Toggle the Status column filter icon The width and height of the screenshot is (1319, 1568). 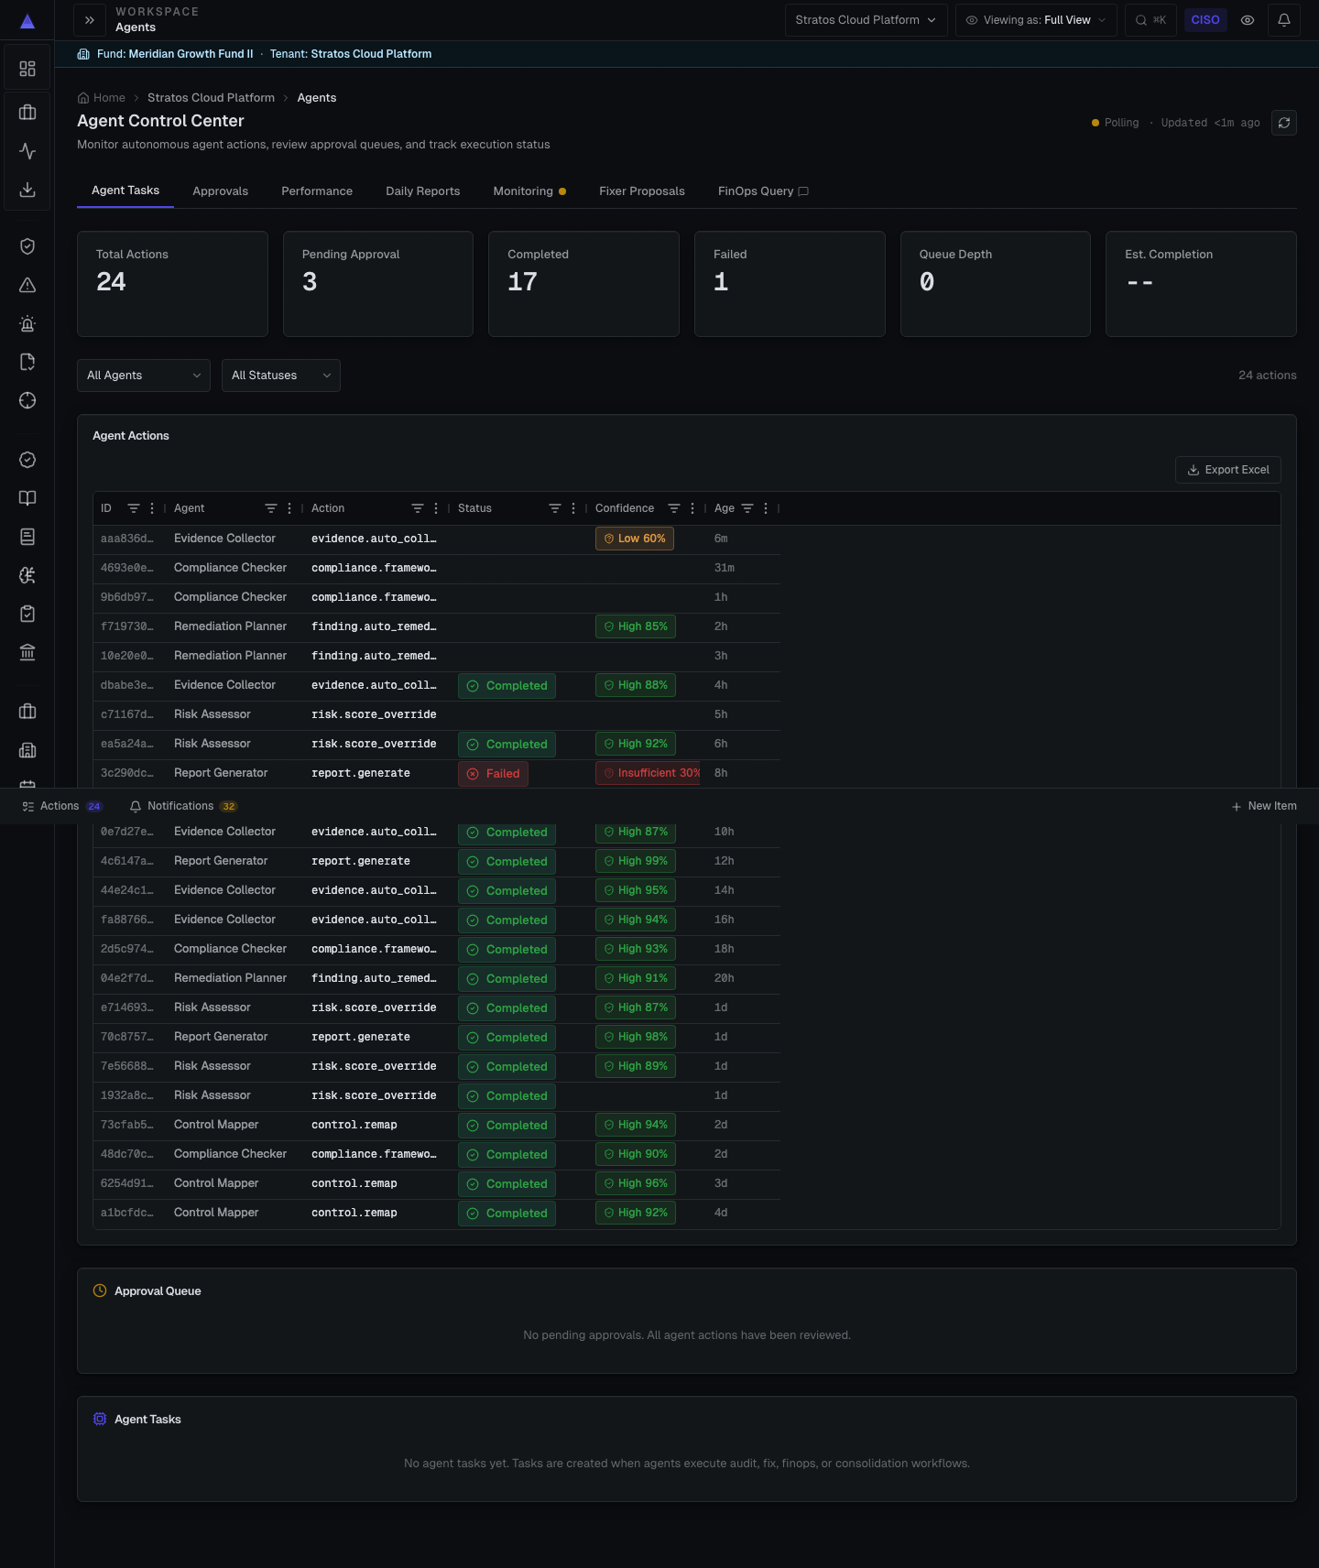click(555, 508)
